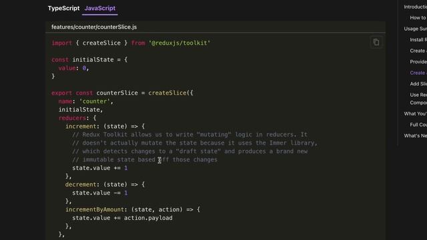Image resolution: width=427 pixels, height=240 pixels.
Task: Click the comment 'immutable state based off'
Action: coord(145,160)
